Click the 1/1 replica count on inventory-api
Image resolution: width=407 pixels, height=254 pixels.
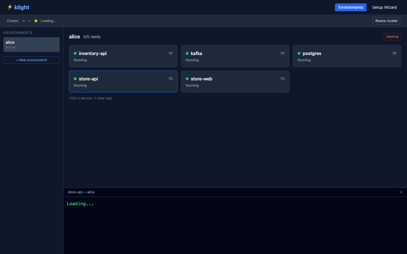tap(170, 53)
